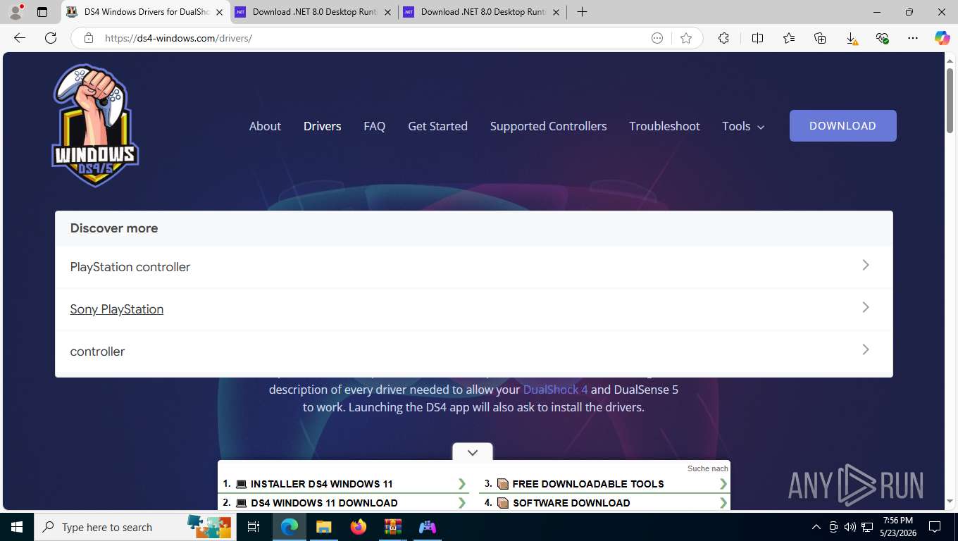Show hidden system tray icons
This screenshot has width=958, height=541.
click(816, 527)
